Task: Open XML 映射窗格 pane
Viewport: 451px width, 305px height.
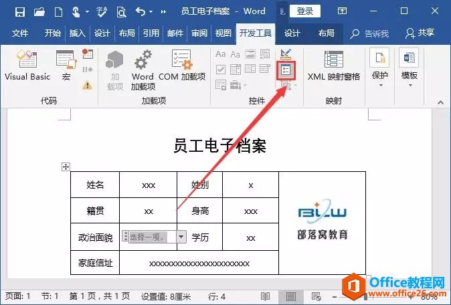Action: (x=334, y=65)
